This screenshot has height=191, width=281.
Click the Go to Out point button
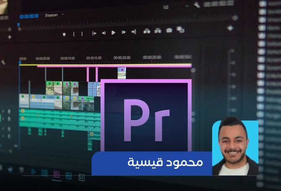[x=134, y=32]
